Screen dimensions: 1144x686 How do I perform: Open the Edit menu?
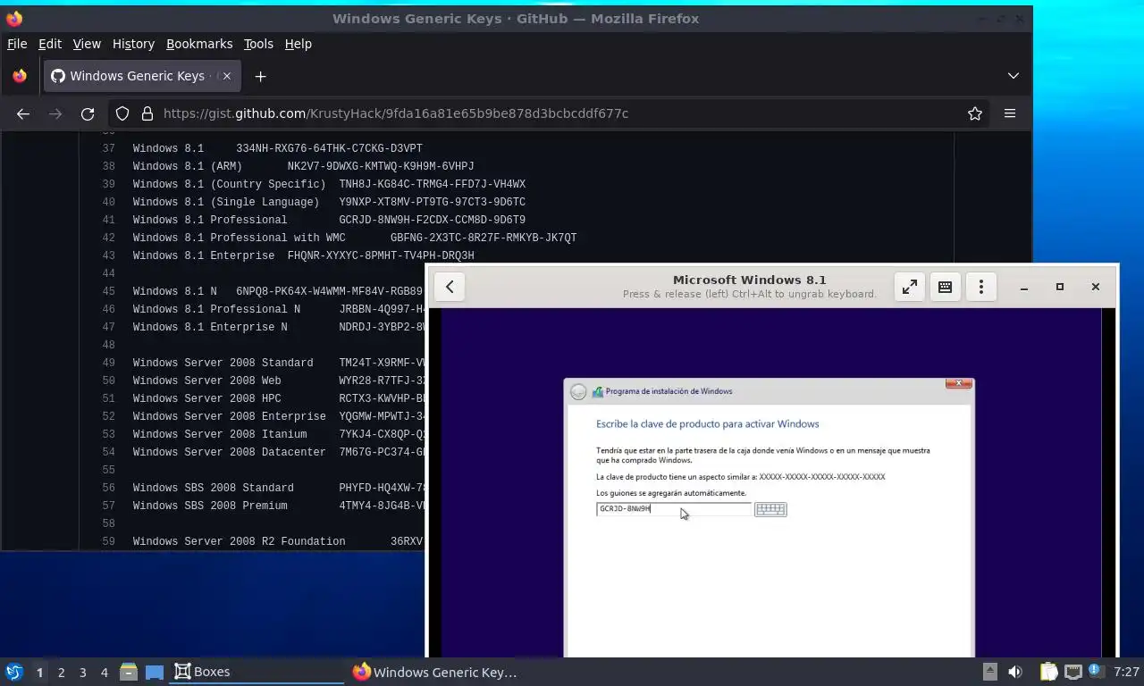(50, 44)
